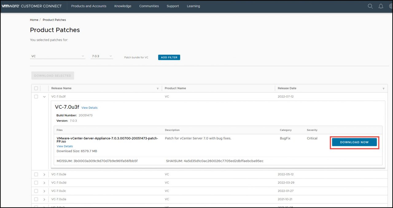
Task: Select the VC-7.0u3f patch checkbox
Action: (x=36, y=96)
